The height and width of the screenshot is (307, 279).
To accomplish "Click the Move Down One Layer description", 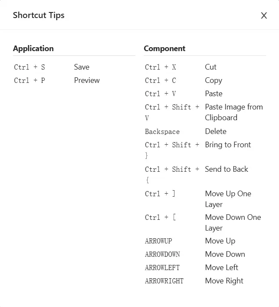I will 233,222.
